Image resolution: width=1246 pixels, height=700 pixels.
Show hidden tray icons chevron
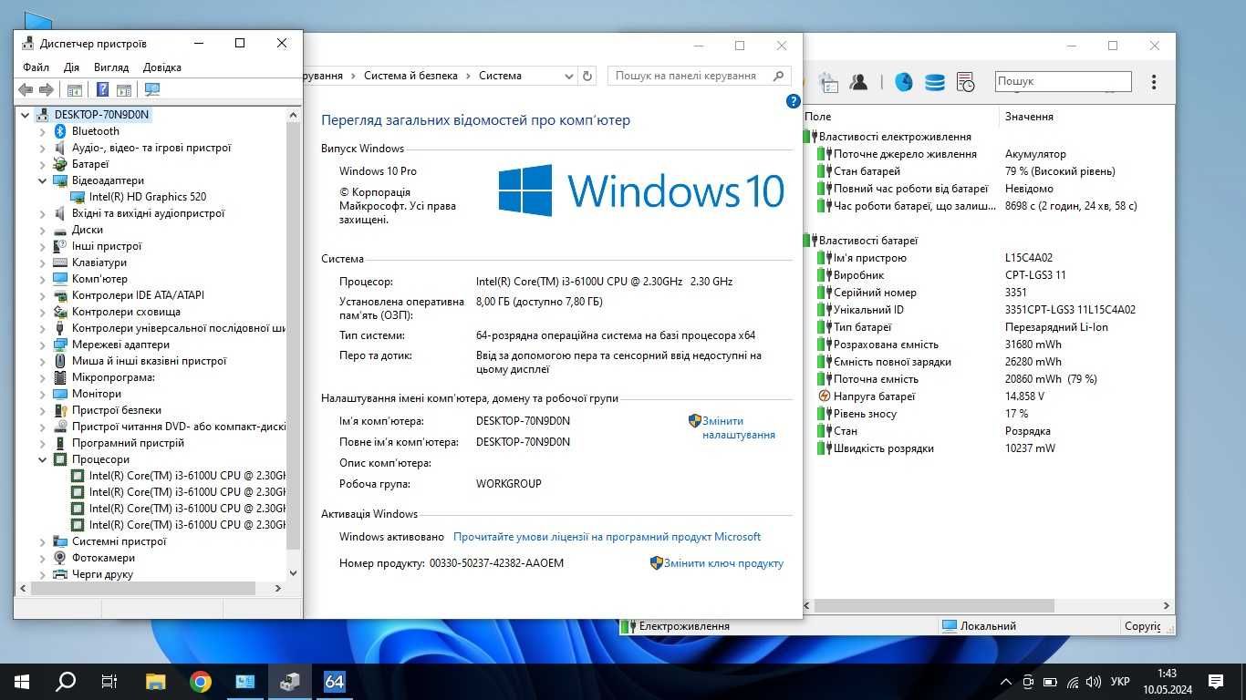[1006, 682]
